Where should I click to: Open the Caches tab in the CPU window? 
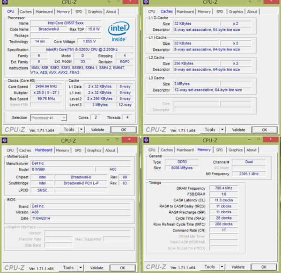point(26,12)
